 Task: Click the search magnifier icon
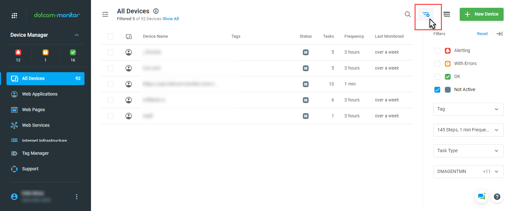click(x=407, y=14)
